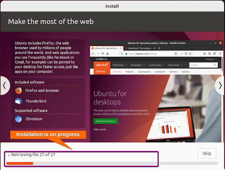
Task: Click the Install window title
Action: (x=112, y=6)
